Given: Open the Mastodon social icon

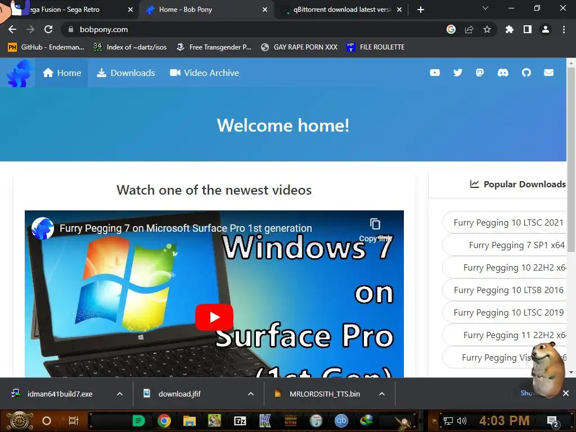Looking at the screenshot, I should [480, 73].
